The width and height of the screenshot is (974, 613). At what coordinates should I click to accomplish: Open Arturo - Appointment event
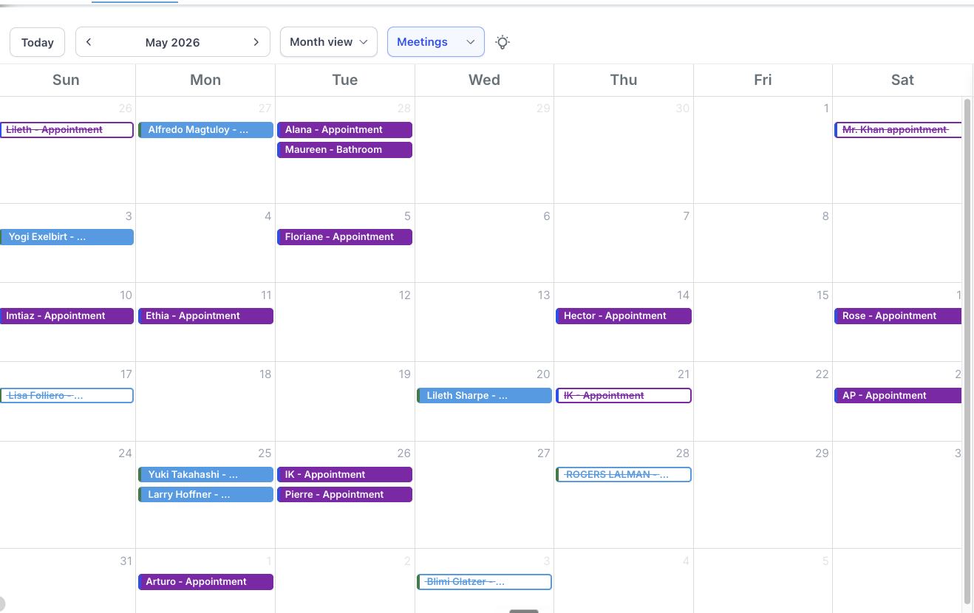(205, 582)
